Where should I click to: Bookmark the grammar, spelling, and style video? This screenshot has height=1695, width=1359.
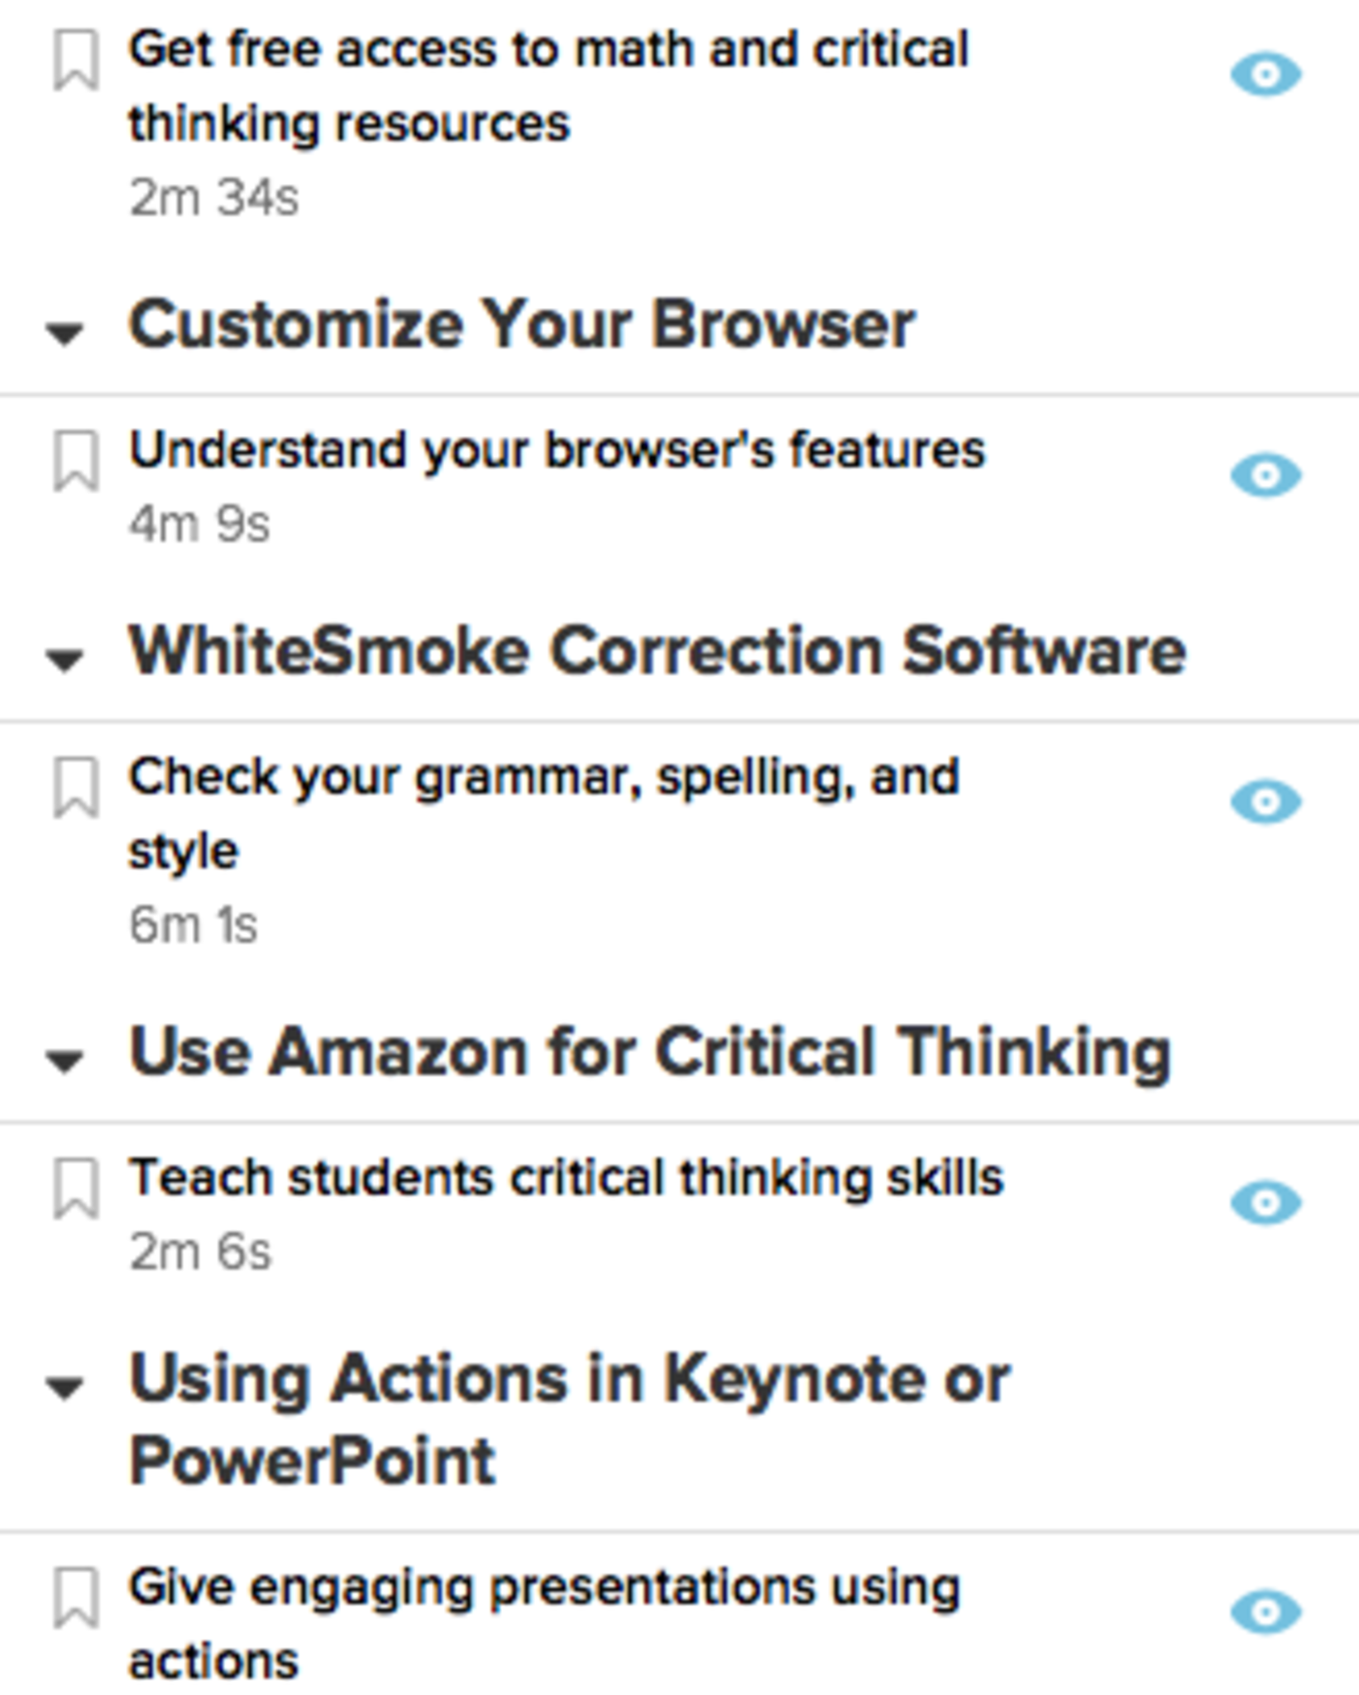click(x=76, y=787)
